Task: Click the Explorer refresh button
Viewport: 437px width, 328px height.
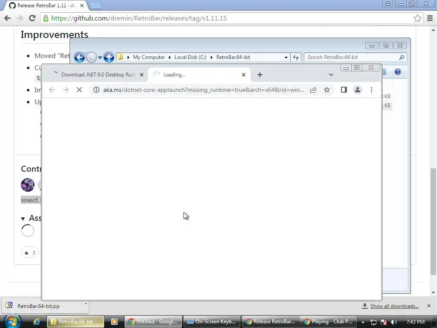Action: [x=296, y=57]
